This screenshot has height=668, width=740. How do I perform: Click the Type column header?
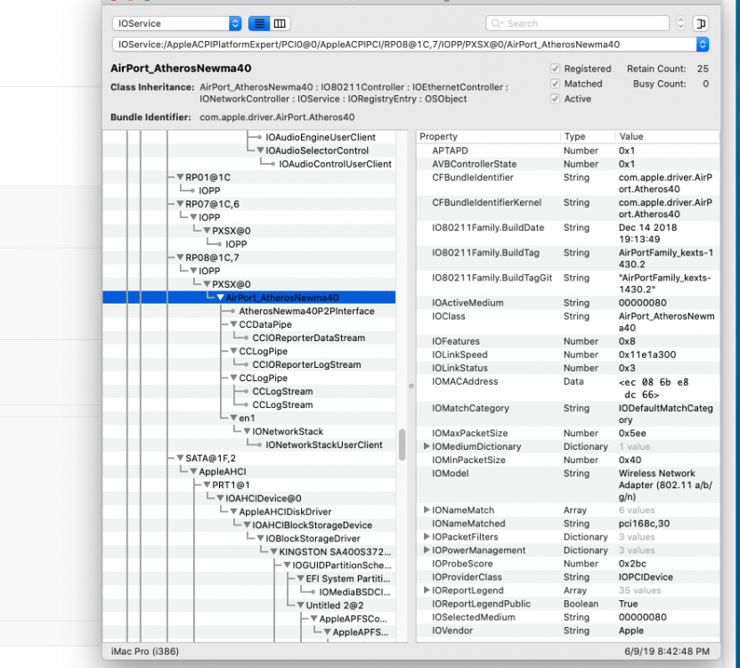[x=588, y=136]
